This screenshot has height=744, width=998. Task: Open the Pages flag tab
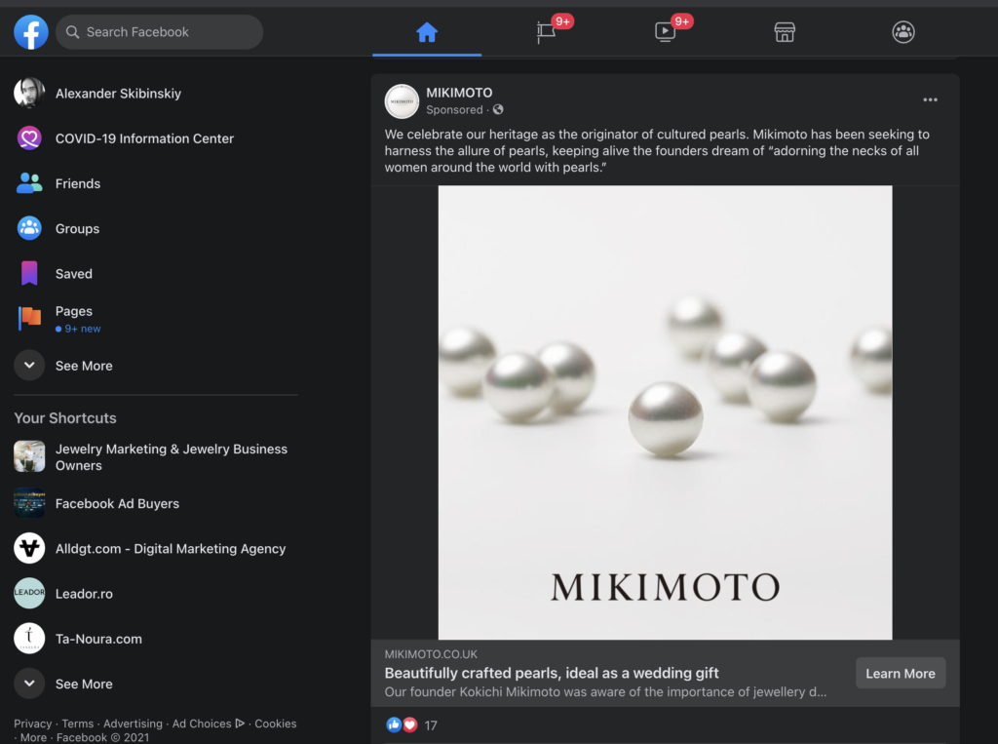click(x=546, y=32)
